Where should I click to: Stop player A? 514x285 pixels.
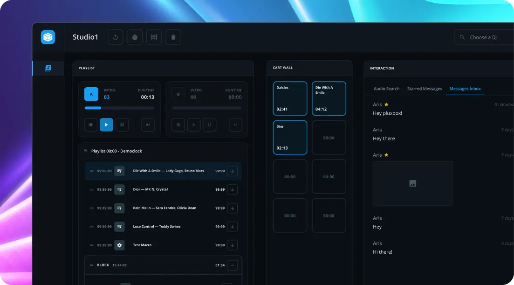91,125
